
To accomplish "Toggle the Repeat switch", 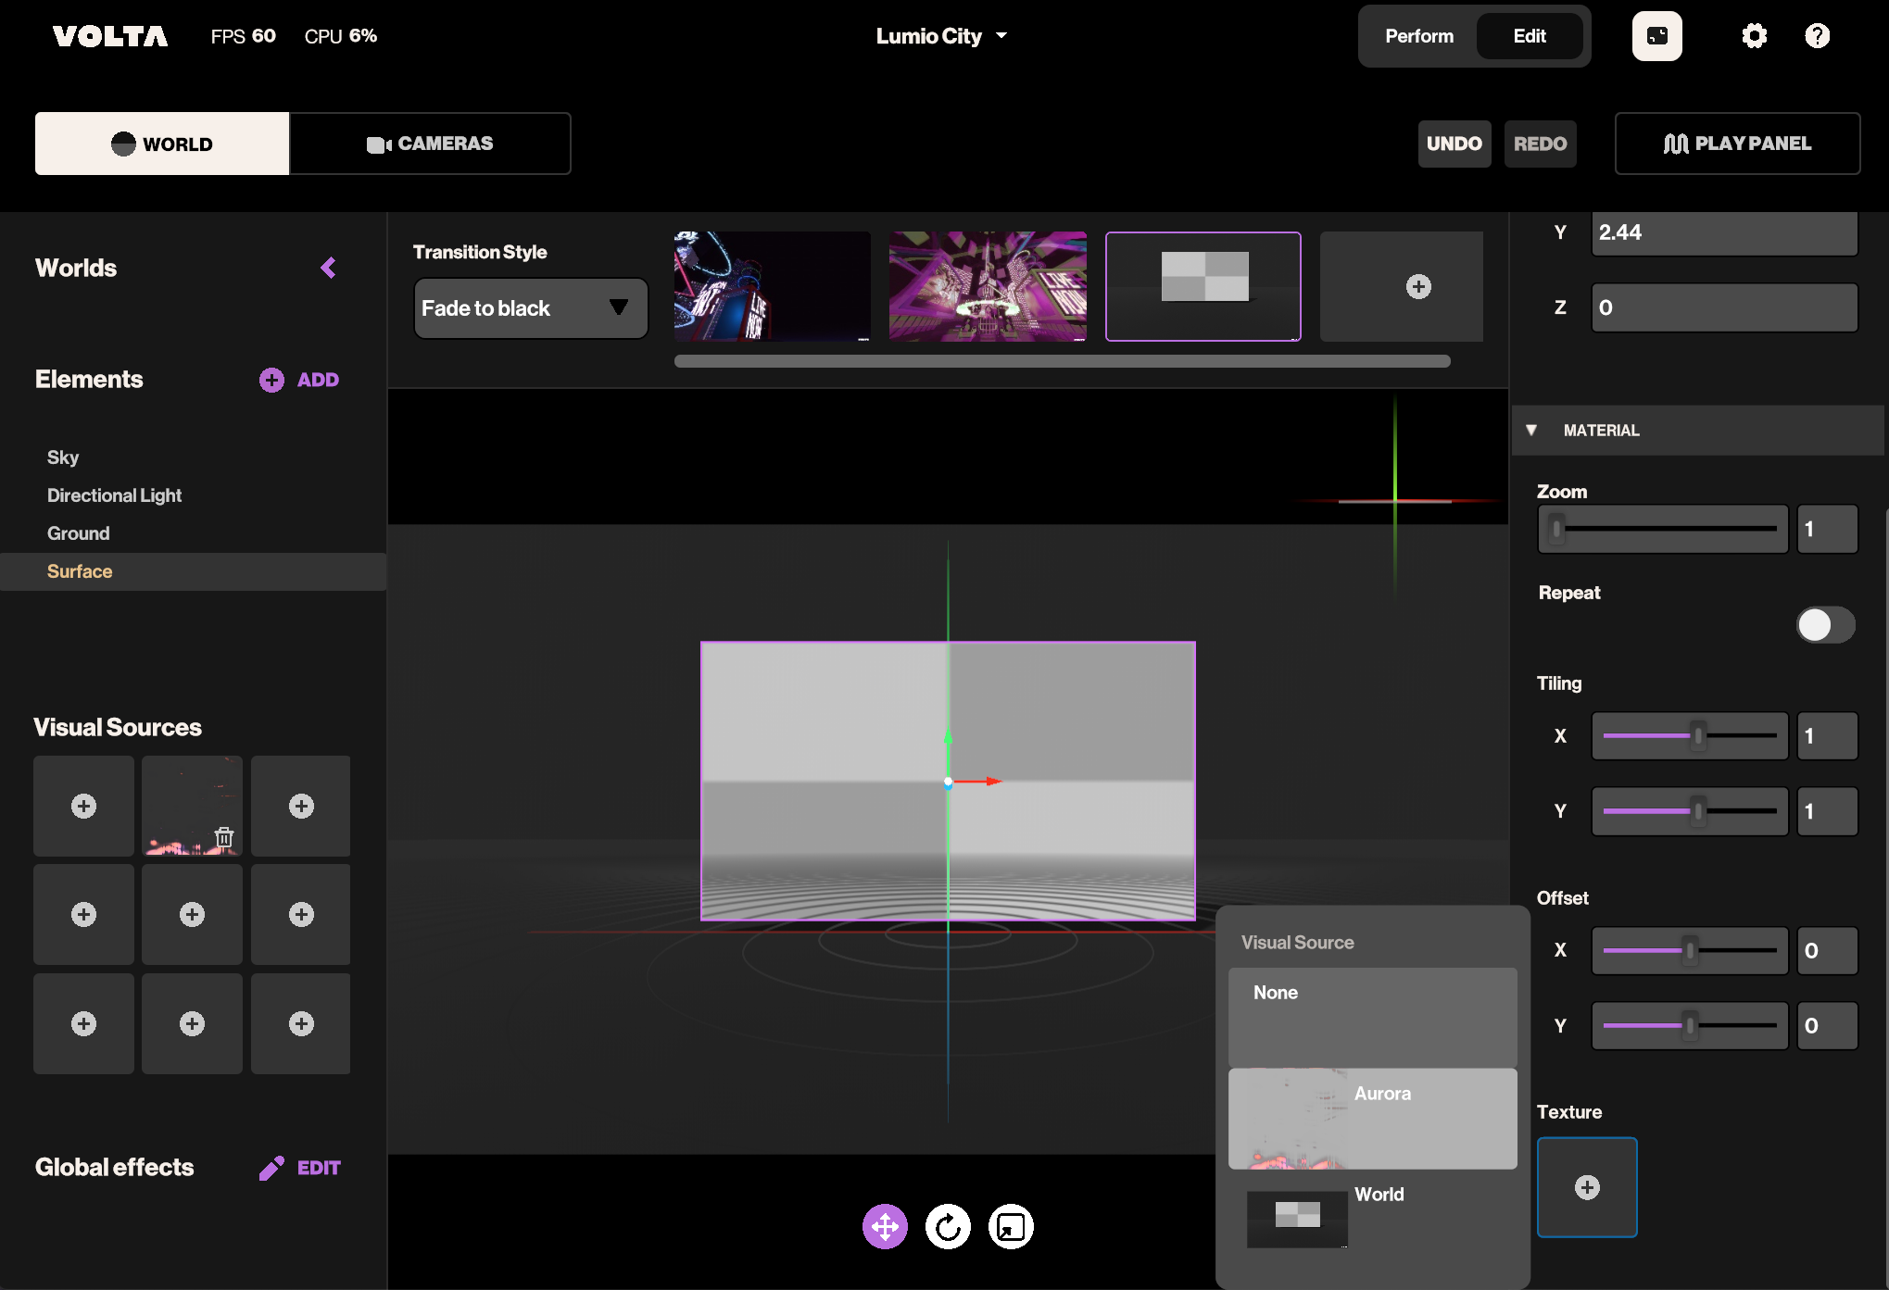I will pos(1825,624).
